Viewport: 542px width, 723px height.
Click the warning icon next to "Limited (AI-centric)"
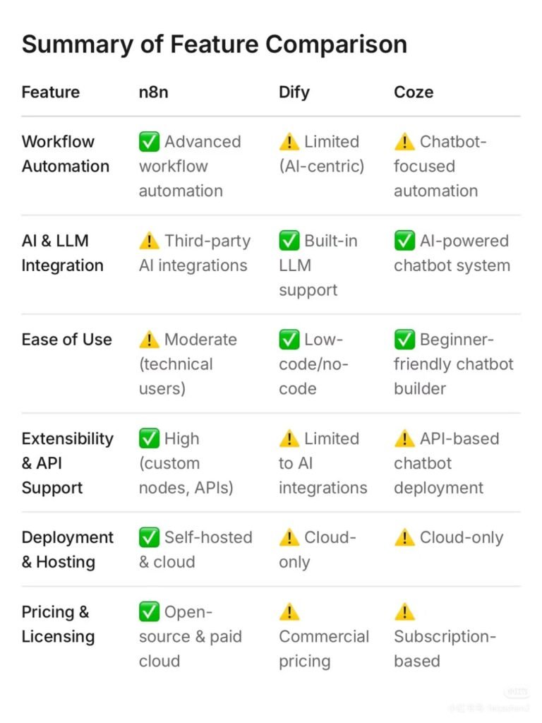289,142
